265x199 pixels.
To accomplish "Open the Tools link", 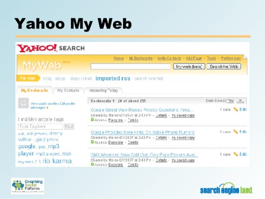I will pyautogui.click(x=211, y=58).
